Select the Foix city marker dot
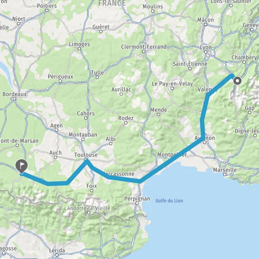The height and width of the screenshot is (259, 259). [x=92, y=191]
